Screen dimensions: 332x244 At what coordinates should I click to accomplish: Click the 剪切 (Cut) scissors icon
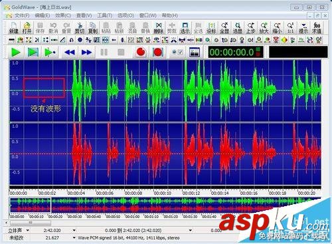[x=80, y=28]
